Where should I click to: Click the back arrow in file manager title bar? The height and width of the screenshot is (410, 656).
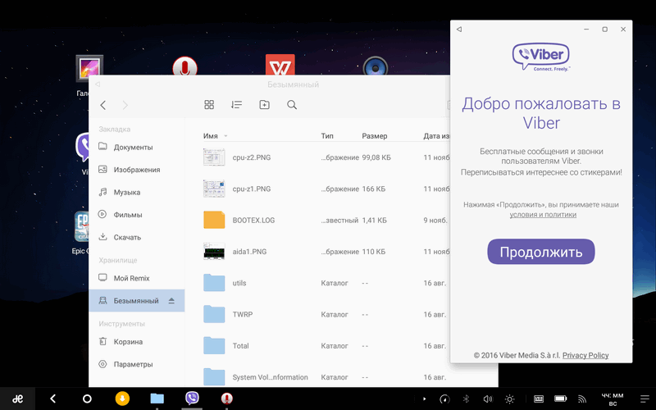click(98, 84)
